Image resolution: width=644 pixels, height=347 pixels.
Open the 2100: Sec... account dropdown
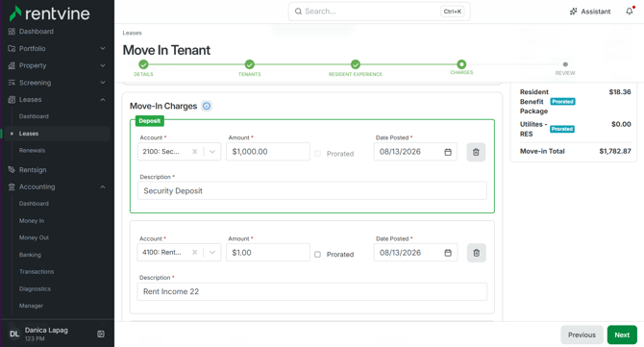coord(212,152)
